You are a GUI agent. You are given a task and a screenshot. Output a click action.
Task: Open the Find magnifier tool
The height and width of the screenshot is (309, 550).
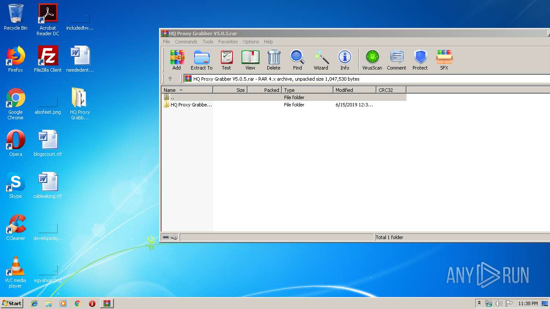297,60
